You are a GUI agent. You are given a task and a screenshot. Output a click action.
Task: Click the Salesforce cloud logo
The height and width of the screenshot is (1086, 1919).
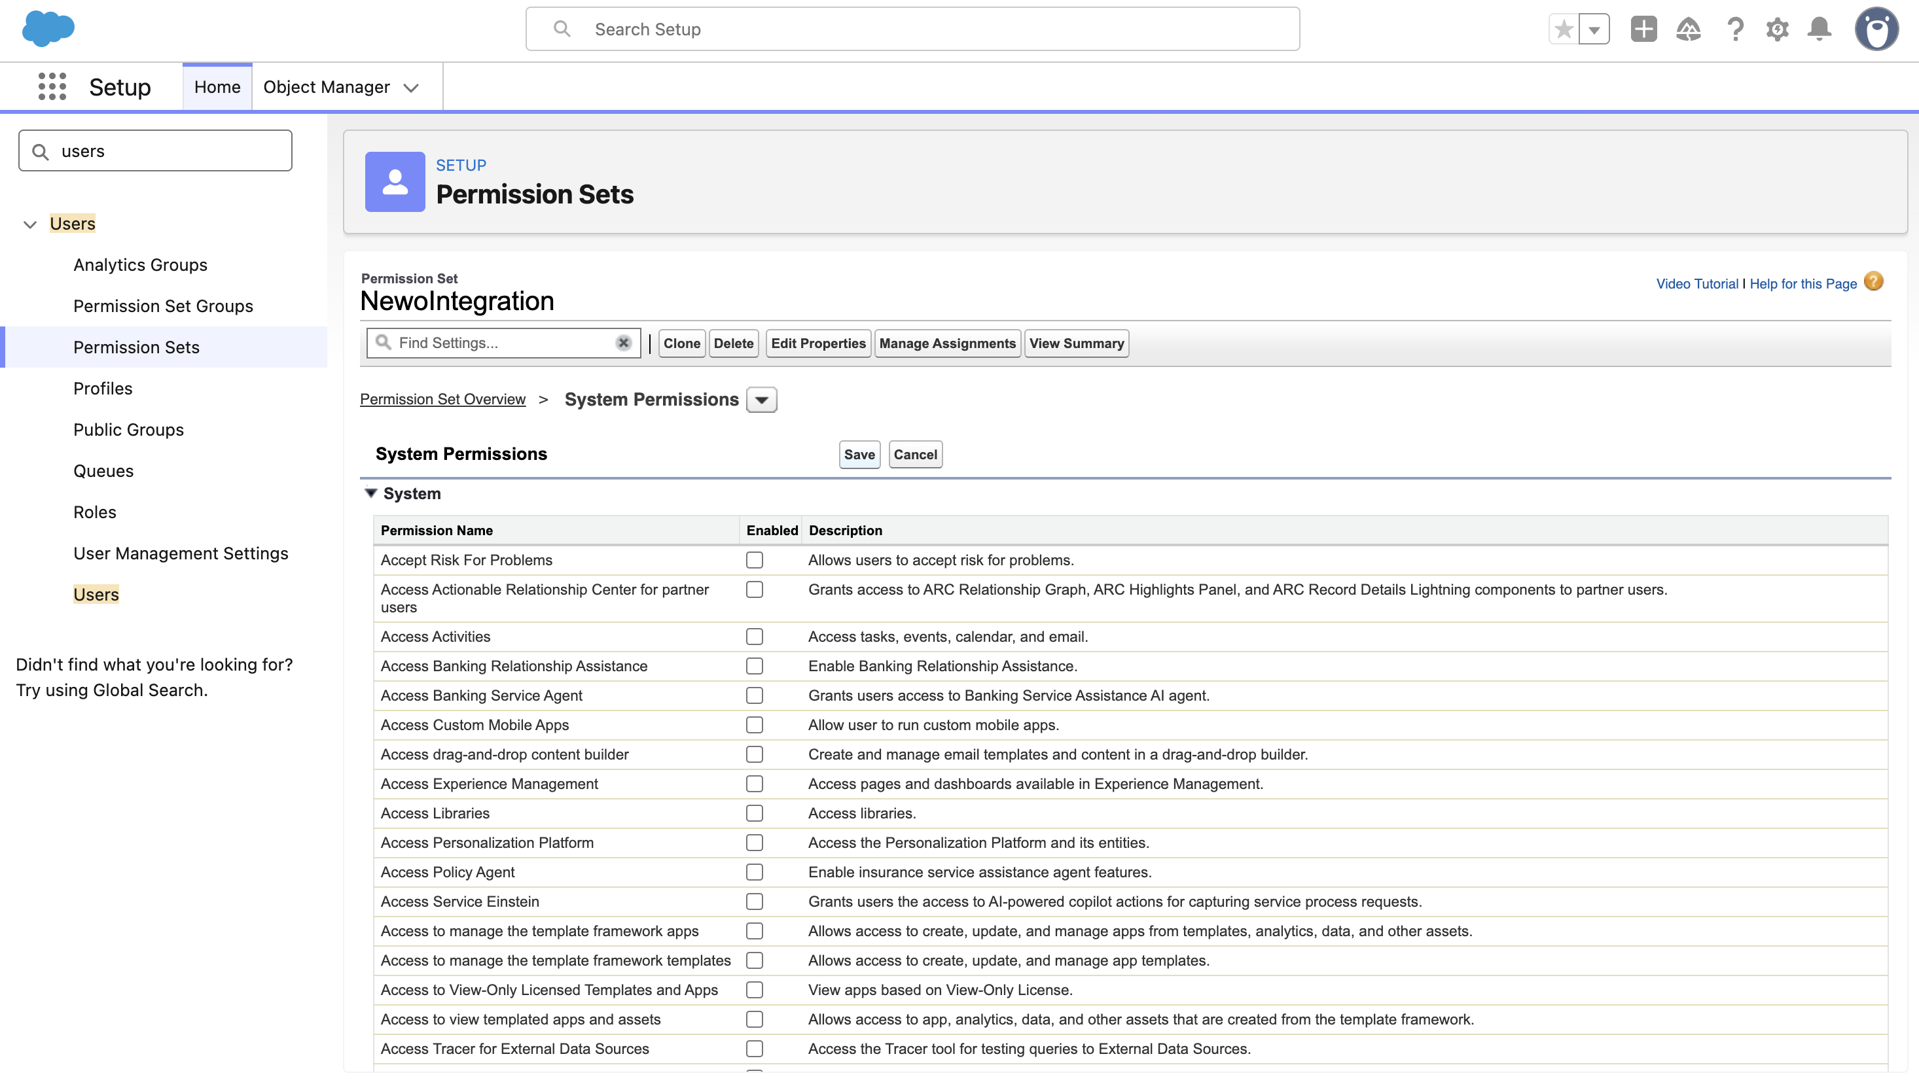coord(48,29)
